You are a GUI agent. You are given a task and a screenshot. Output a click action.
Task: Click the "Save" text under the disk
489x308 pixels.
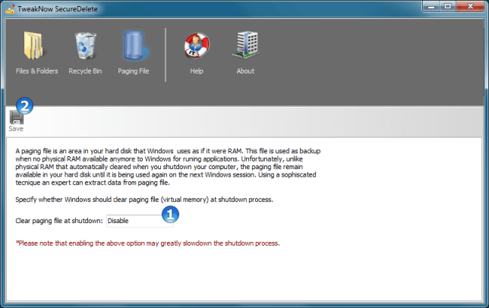click(x=16, y=129)
